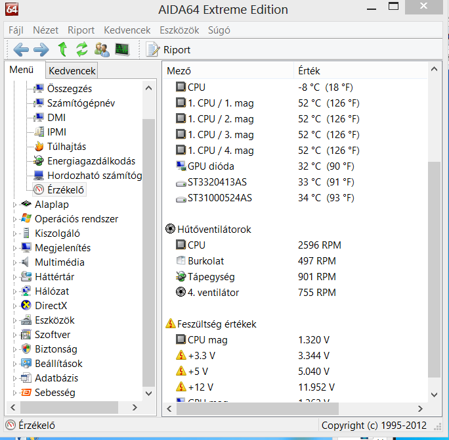Select the +12 V voltage row
This screenshot has width=449, height=440.
(295, 387)
